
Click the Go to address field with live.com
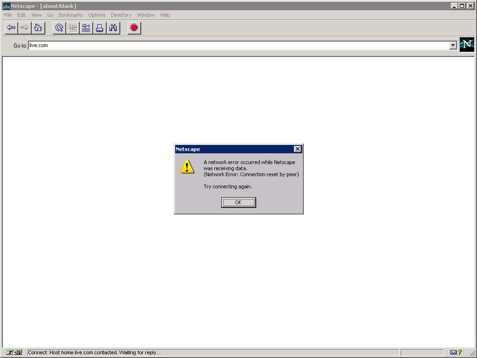[x=239, y=45]
